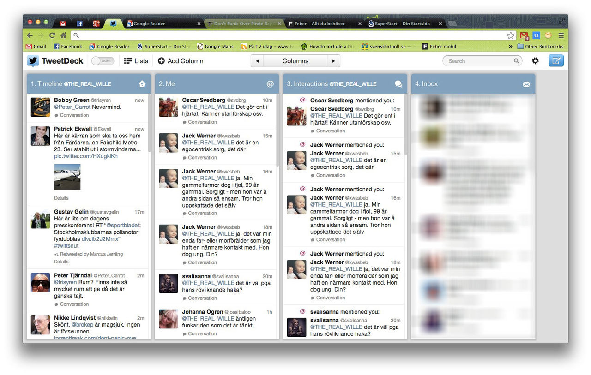Open Oscar Svedberg's name in Me column
Viewport: 591px width, 375px height.
pyautogui.click(x=203, y=100)
